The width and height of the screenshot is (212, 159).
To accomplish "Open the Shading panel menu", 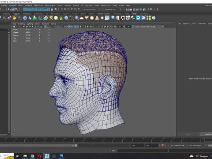I will (x=21, y=24).
